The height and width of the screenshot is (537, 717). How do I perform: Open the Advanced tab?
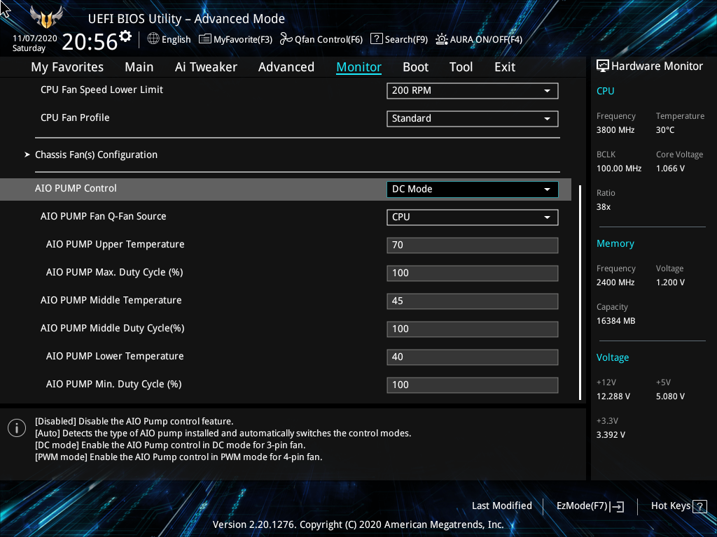(x=286, y=66)
